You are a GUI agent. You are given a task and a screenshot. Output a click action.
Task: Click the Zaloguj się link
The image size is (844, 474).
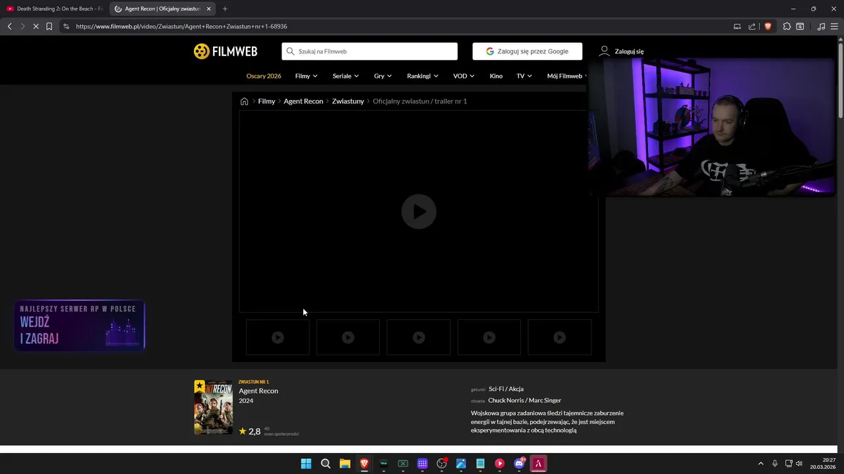pyautogui.click(x=629, y=51)
